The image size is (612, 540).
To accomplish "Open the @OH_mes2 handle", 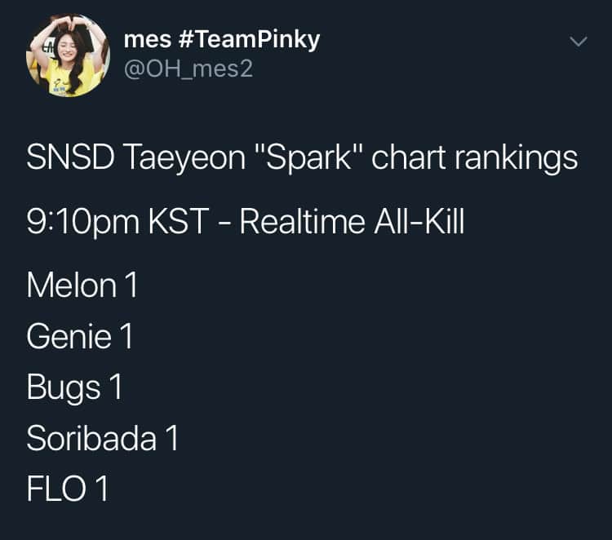I will click(188, 70).
